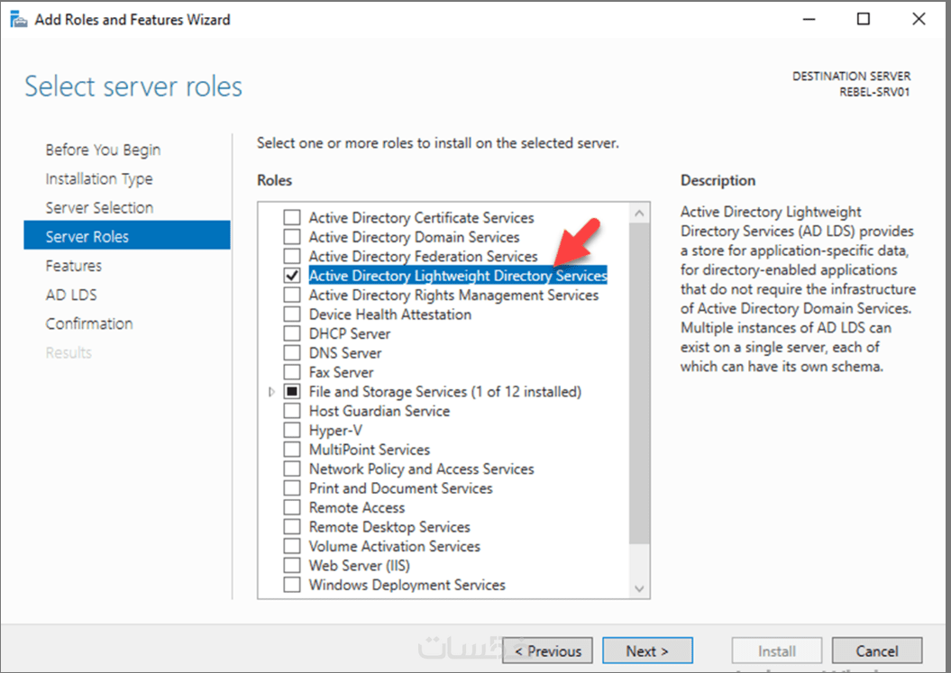Viewport: 951px width, 673px height.
Task: Enable the DHCP Server checkbox
Action: pyautogui.click(x=292, y=333)
